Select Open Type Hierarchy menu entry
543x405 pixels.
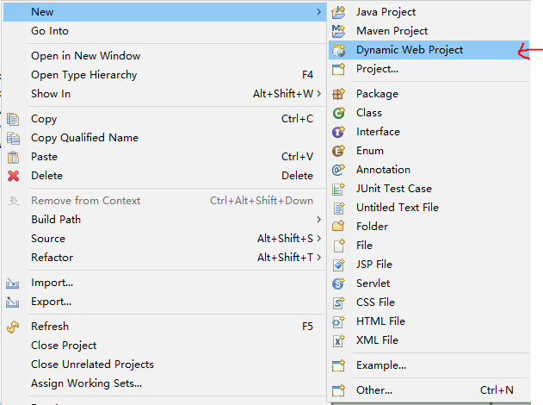coord(85,75)
